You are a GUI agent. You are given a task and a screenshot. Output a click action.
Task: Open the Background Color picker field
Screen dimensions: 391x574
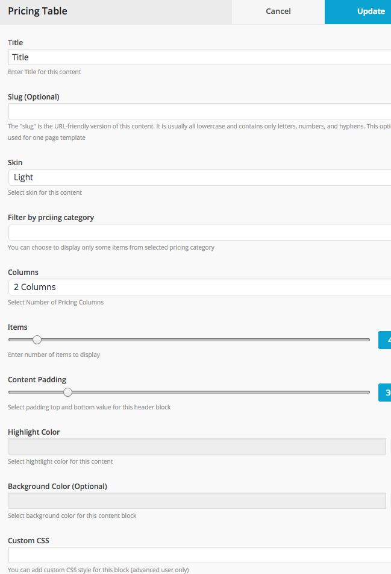(197, 500)
